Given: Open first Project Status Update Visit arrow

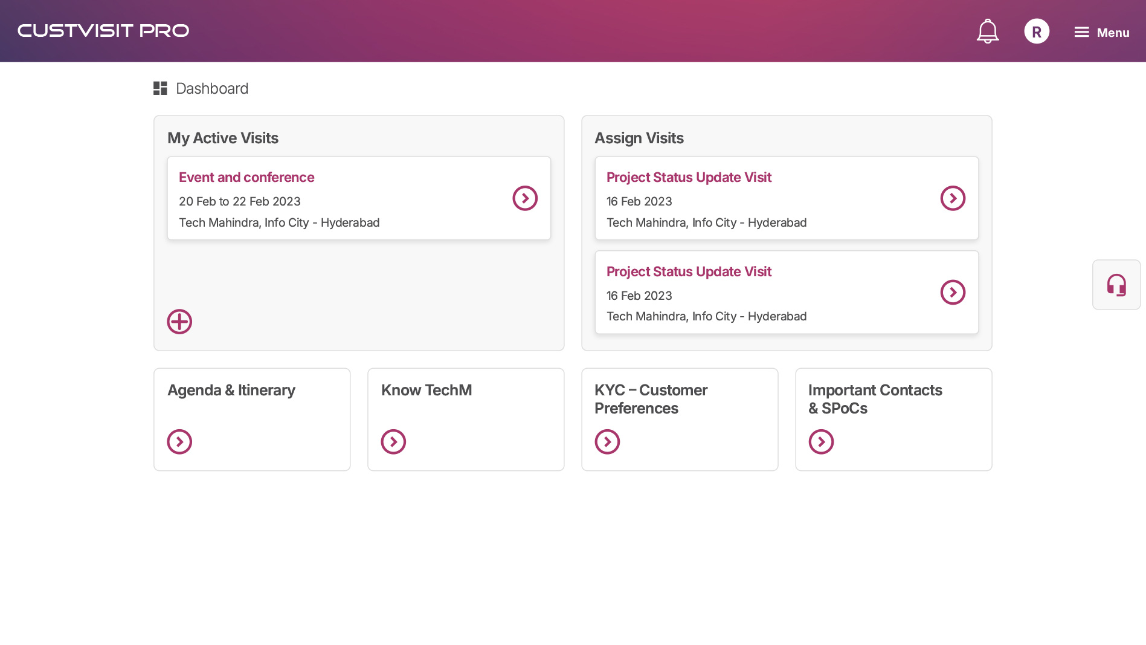Looking at the screenshot, I should 953,198.
